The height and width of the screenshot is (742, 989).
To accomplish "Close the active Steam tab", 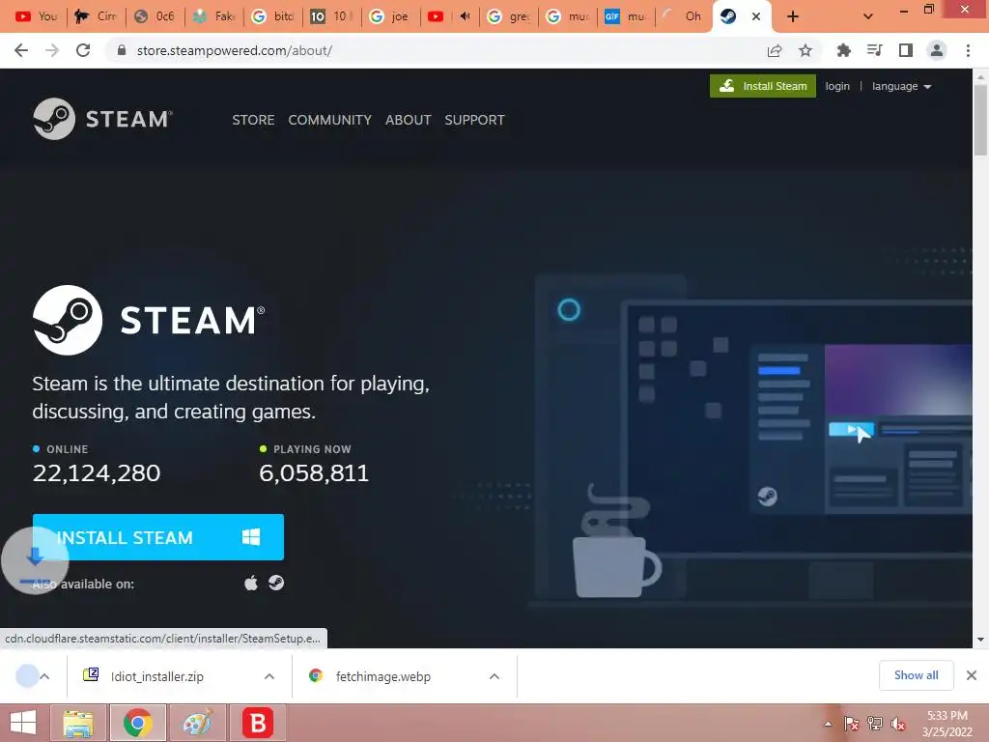I will (756, 16).
